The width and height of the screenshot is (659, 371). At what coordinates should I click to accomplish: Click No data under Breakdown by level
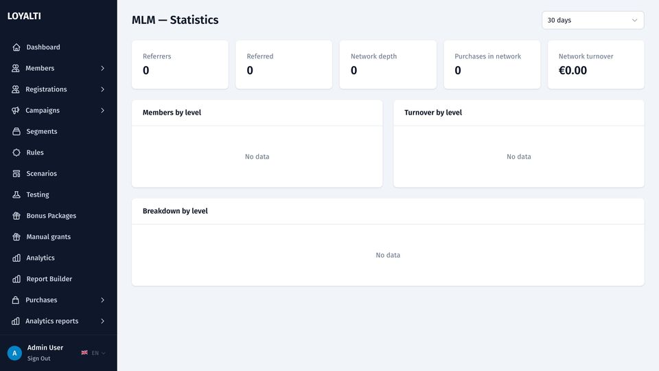[388, 255]
